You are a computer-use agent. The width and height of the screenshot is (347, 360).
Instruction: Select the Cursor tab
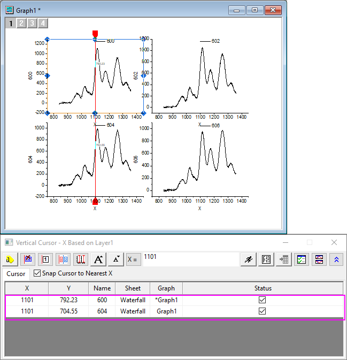tap(16, 274)
